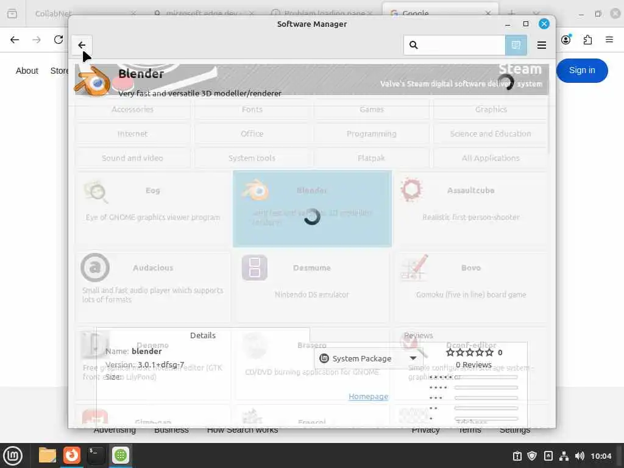This screenshot has height=468, width=624.
Task: Click the Eog magnifier icon
Action: (96, 192)
